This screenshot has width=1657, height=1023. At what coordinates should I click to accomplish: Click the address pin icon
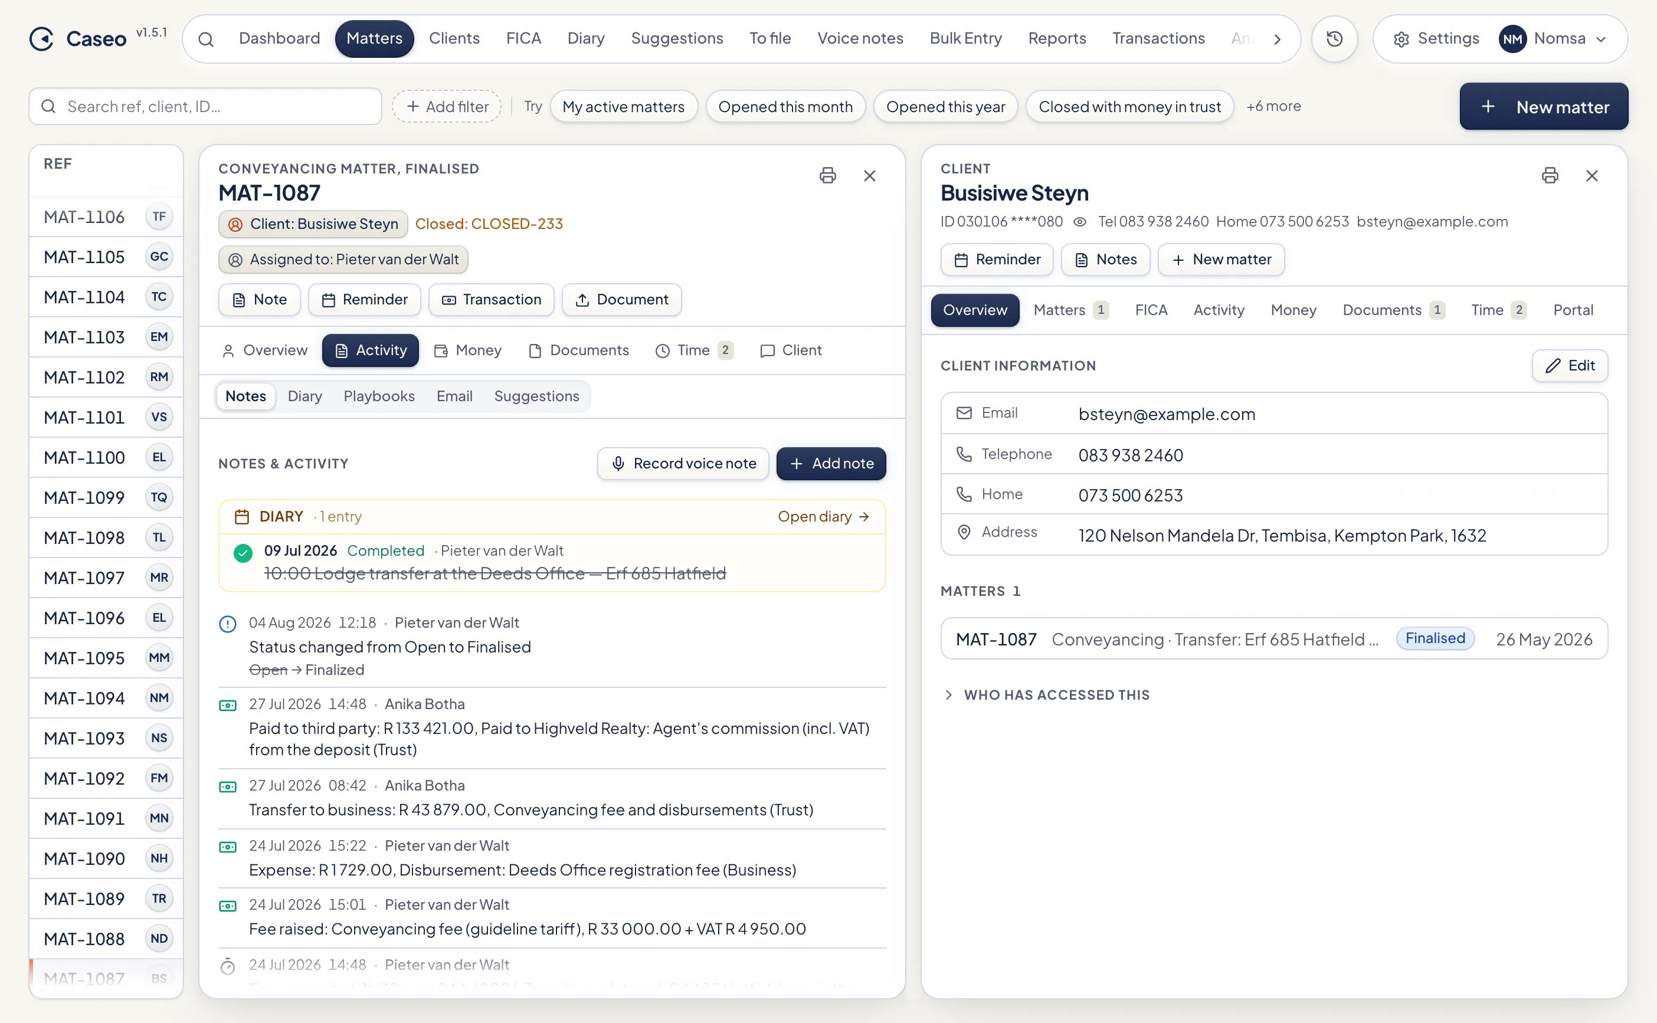[x=964, y=532]
